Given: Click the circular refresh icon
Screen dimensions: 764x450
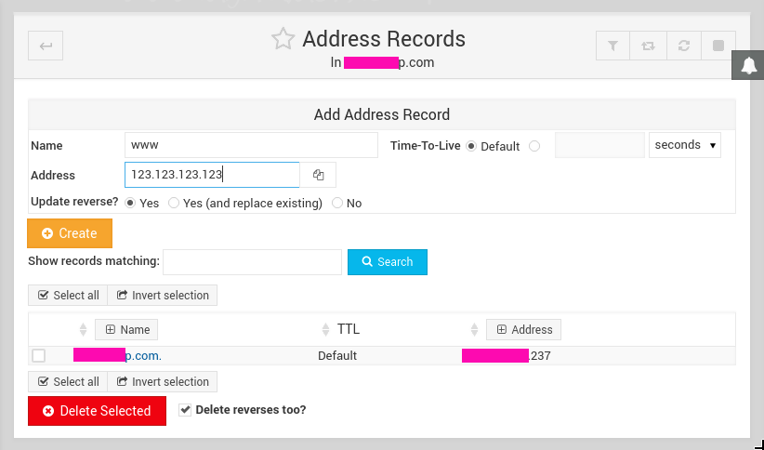Looking at the screenshot, I should [682, 45].
